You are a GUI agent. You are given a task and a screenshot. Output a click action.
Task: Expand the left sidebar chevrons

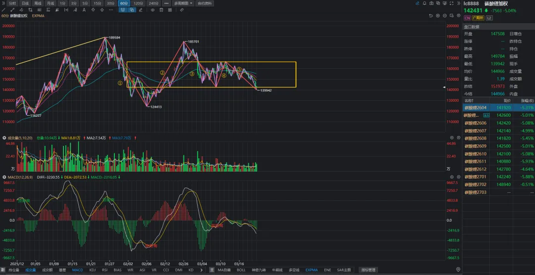[3, 3]
